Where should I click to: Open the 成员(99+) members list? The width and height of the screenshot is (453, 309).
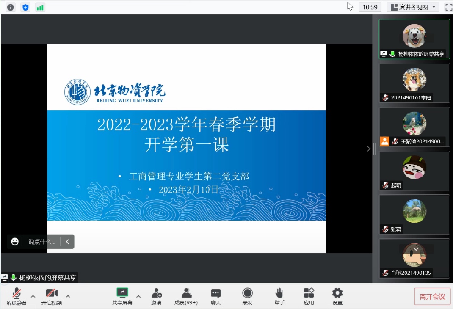pos(186,296)
